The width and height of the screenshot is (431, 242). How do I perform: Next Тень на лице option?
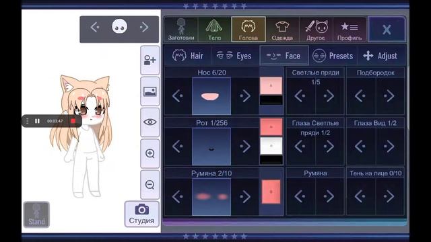click(x=390, y=196)
